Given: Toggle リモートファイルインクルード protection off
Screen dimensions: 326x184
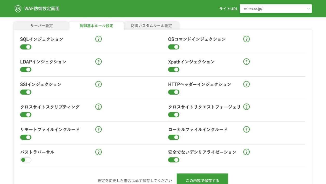Looking at the screenshot, I should coord(25,137).
